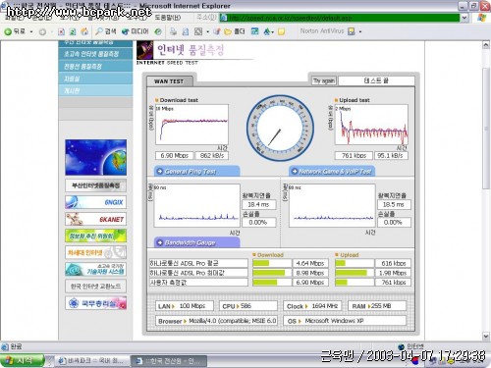Viewport: 491px width, 368px height.
Task: Stop loading with the red Stop icon
Action: (61, 31)
